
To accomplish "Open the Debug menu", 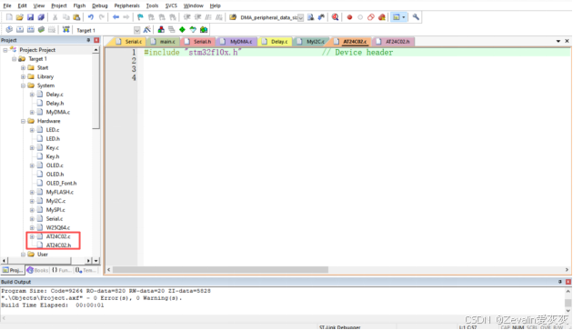I will pos(100,5).
